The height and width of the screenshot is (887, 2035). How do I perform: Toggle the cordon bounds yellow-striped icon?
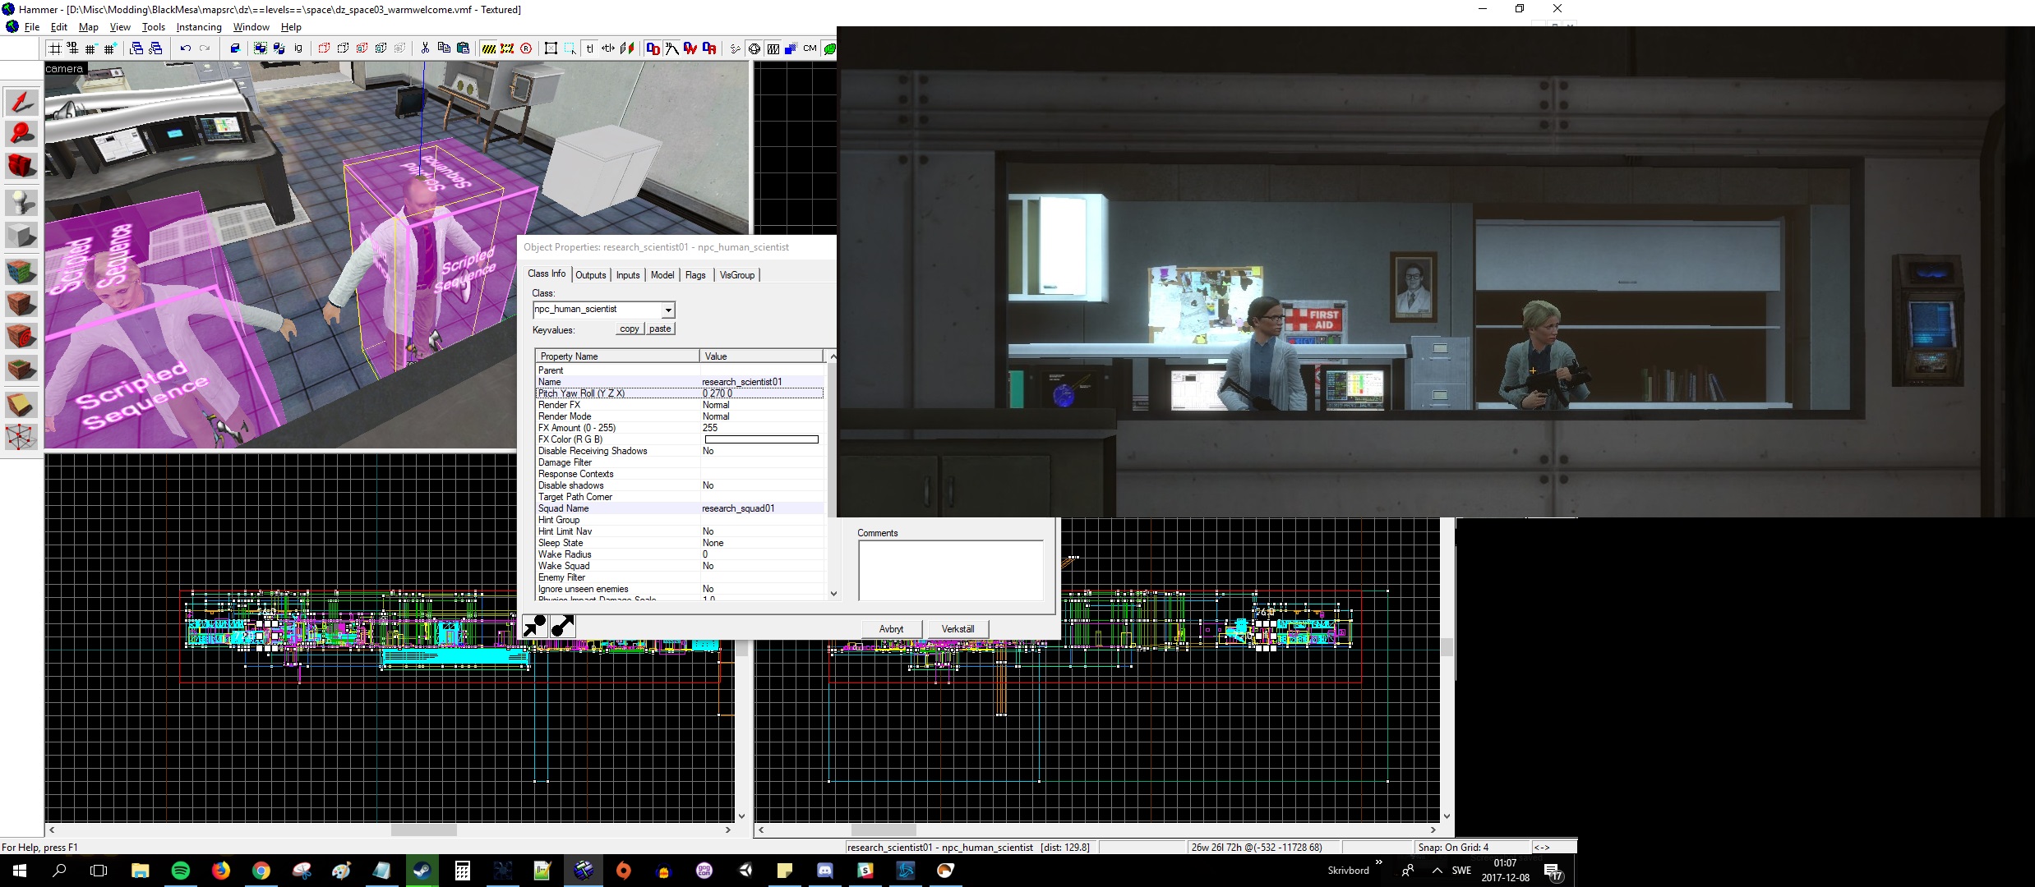click(488, 48)
